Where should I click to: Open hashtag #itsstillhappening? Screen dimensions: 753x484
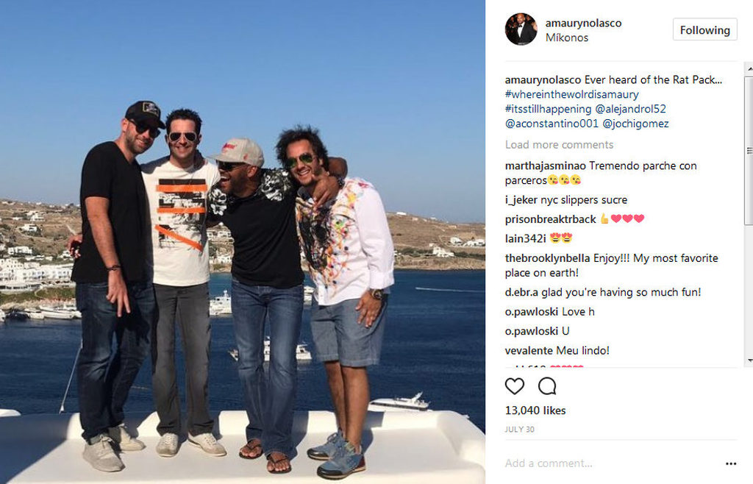point(548,109)
